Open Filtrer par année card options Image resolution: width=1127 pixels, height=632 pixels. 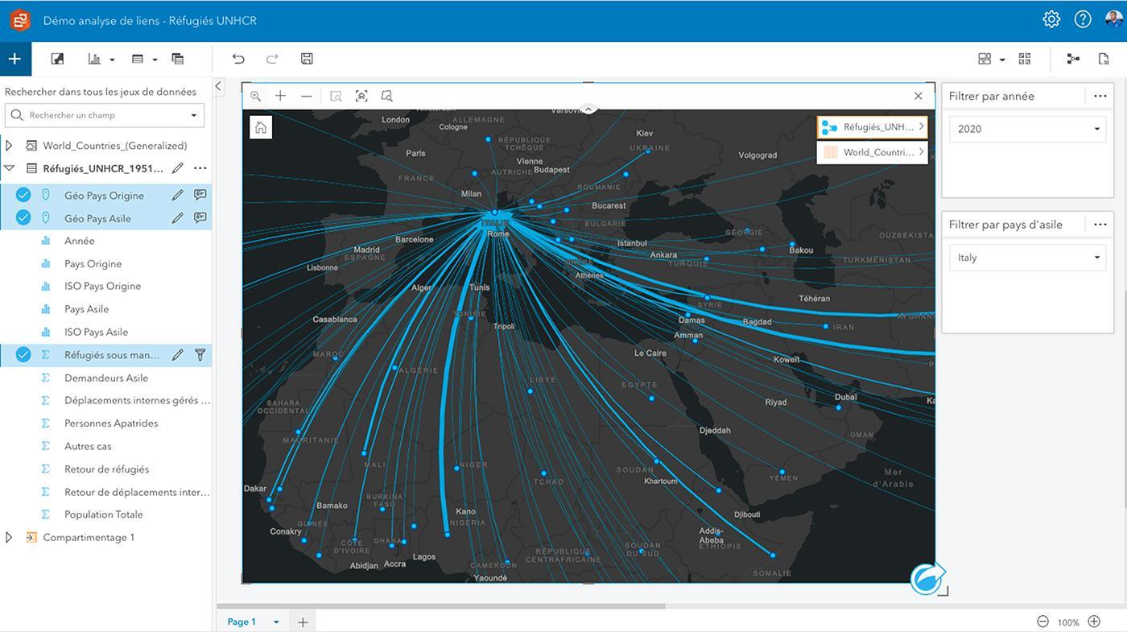[x=1100, y=96]
